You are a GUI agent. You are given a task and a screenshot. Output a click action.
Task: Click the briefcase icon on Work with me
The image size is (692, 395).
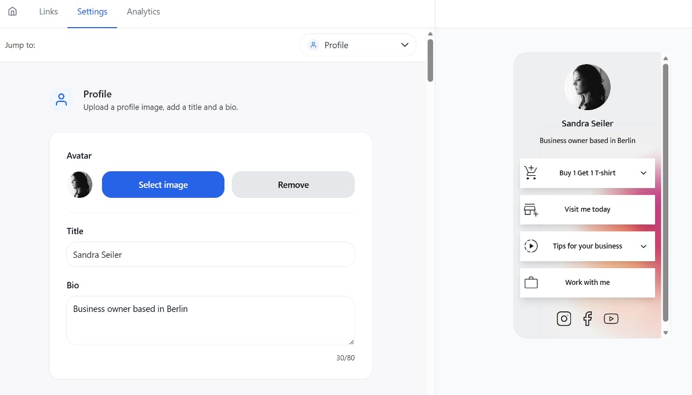[531, 282]
